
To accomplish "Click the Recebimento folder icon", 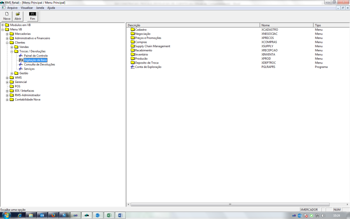I will coord(133,50).
